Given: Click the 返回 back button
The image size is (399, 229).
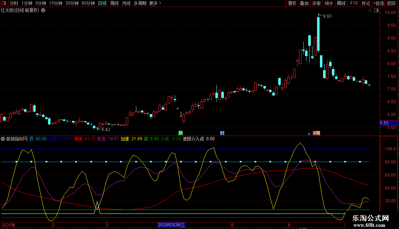Looking at the screenshot, I should pos(391,3).
